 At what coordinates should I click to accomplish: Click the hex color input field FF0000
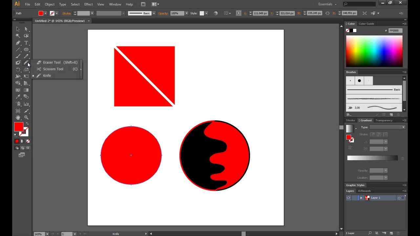tap(396, 30)
